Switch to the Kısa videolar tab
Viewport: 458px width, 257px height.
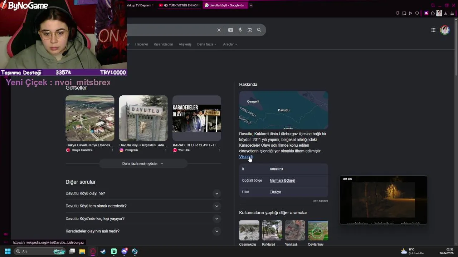164,44
